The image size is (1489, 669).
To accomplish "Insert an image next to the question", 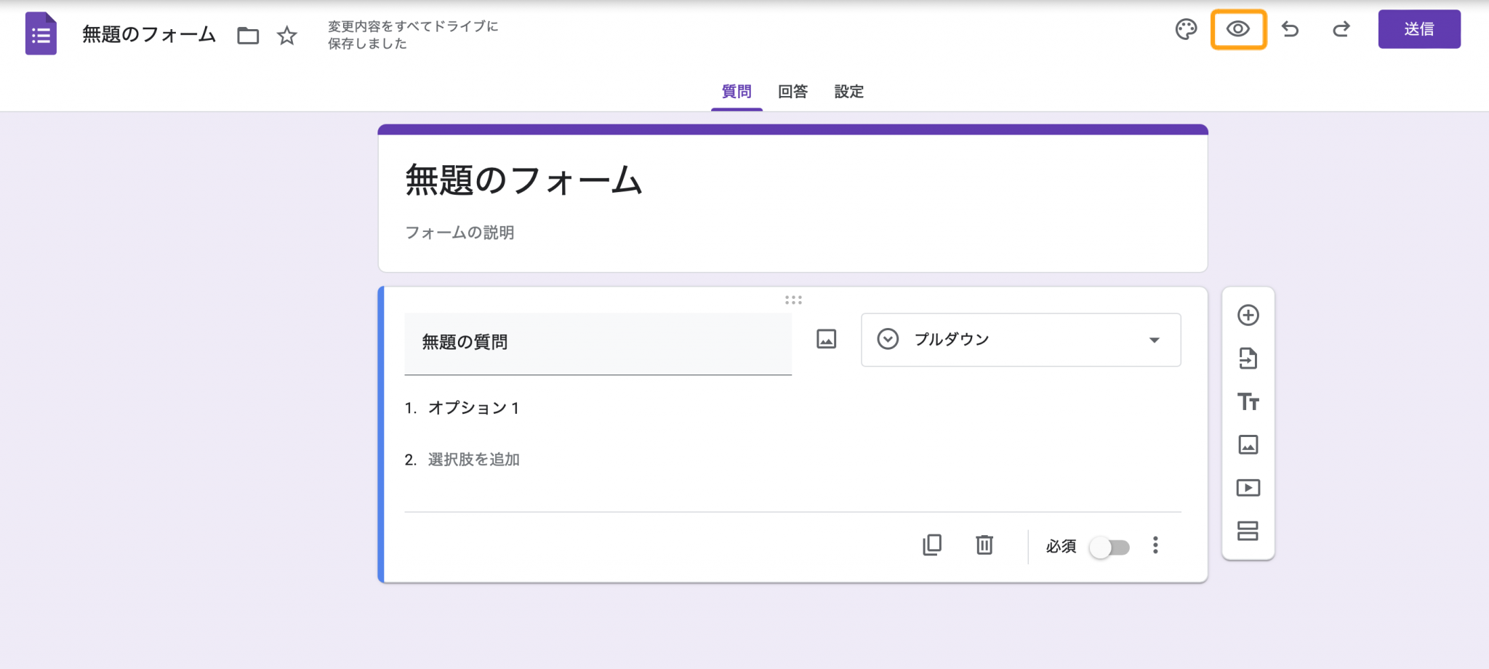I will (827, 339).
